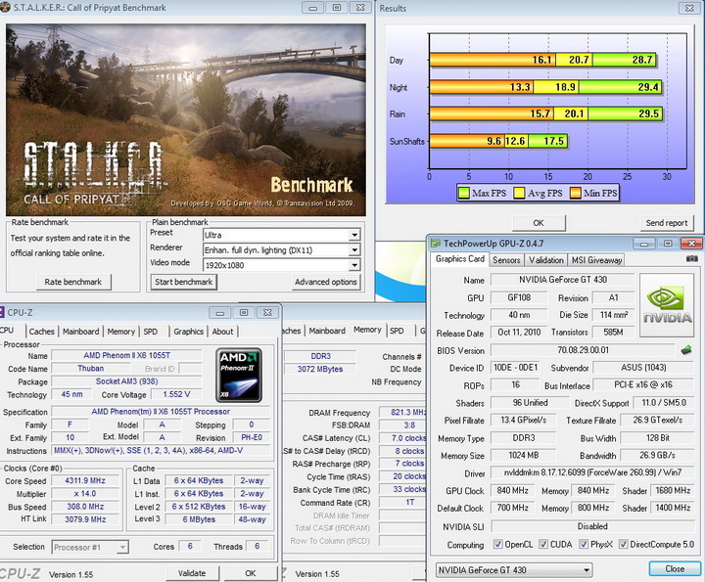The image size is (705, 582).
Task: Click OK in the CPU-Z window
Action: [251, 573]
